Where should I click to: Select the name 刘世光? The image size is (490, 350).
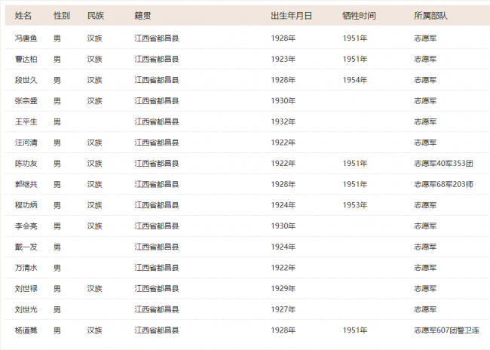pos(26,309)
